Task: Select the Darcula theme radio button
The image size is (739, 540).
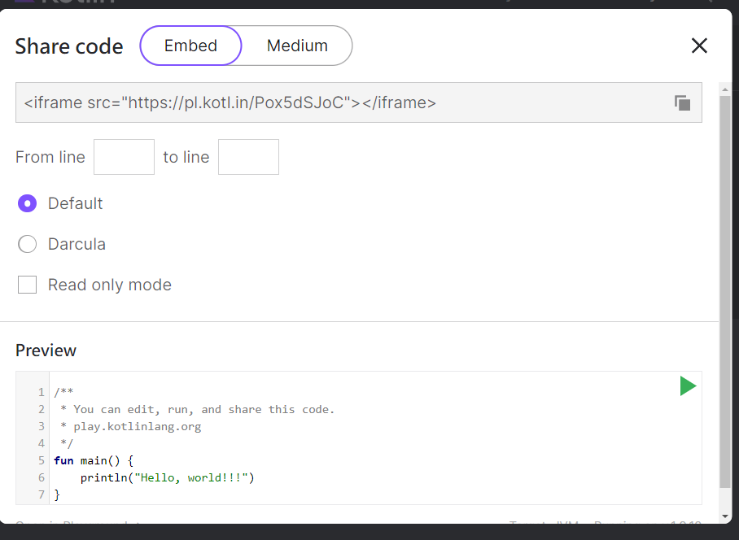Action: (x=28, y=244)
